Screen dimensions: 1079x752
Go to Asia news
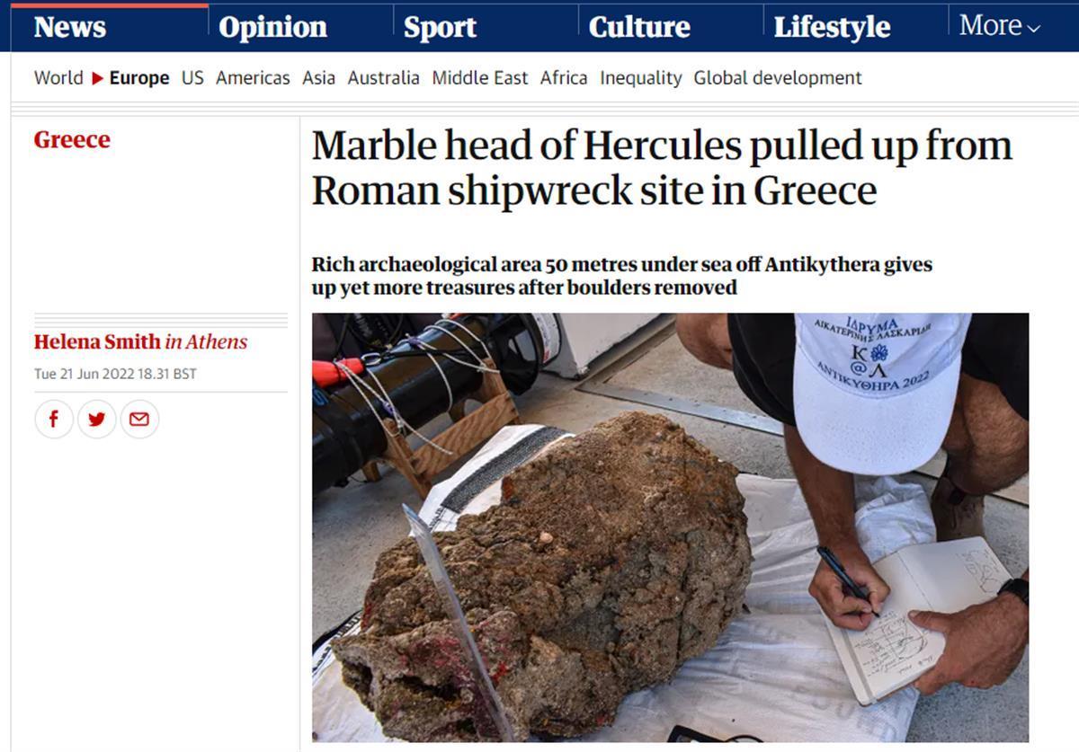pos(318,78)
